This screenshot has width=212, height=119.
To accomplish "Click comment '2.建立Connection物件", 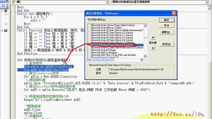I will click(x=41, y=73).
